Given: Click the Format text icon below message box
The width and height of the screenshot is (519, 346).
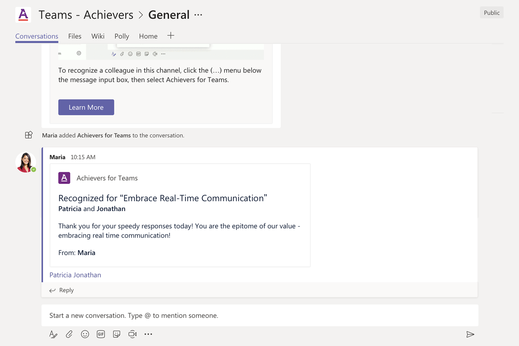Looking at the screenshot, I should pyautogui.click(x=53, y=334).
